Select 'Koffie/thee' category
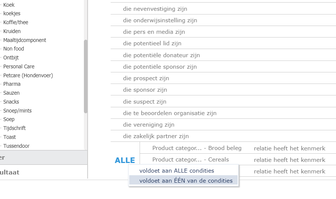Screen dimensions: 336x199 (16, 22)
